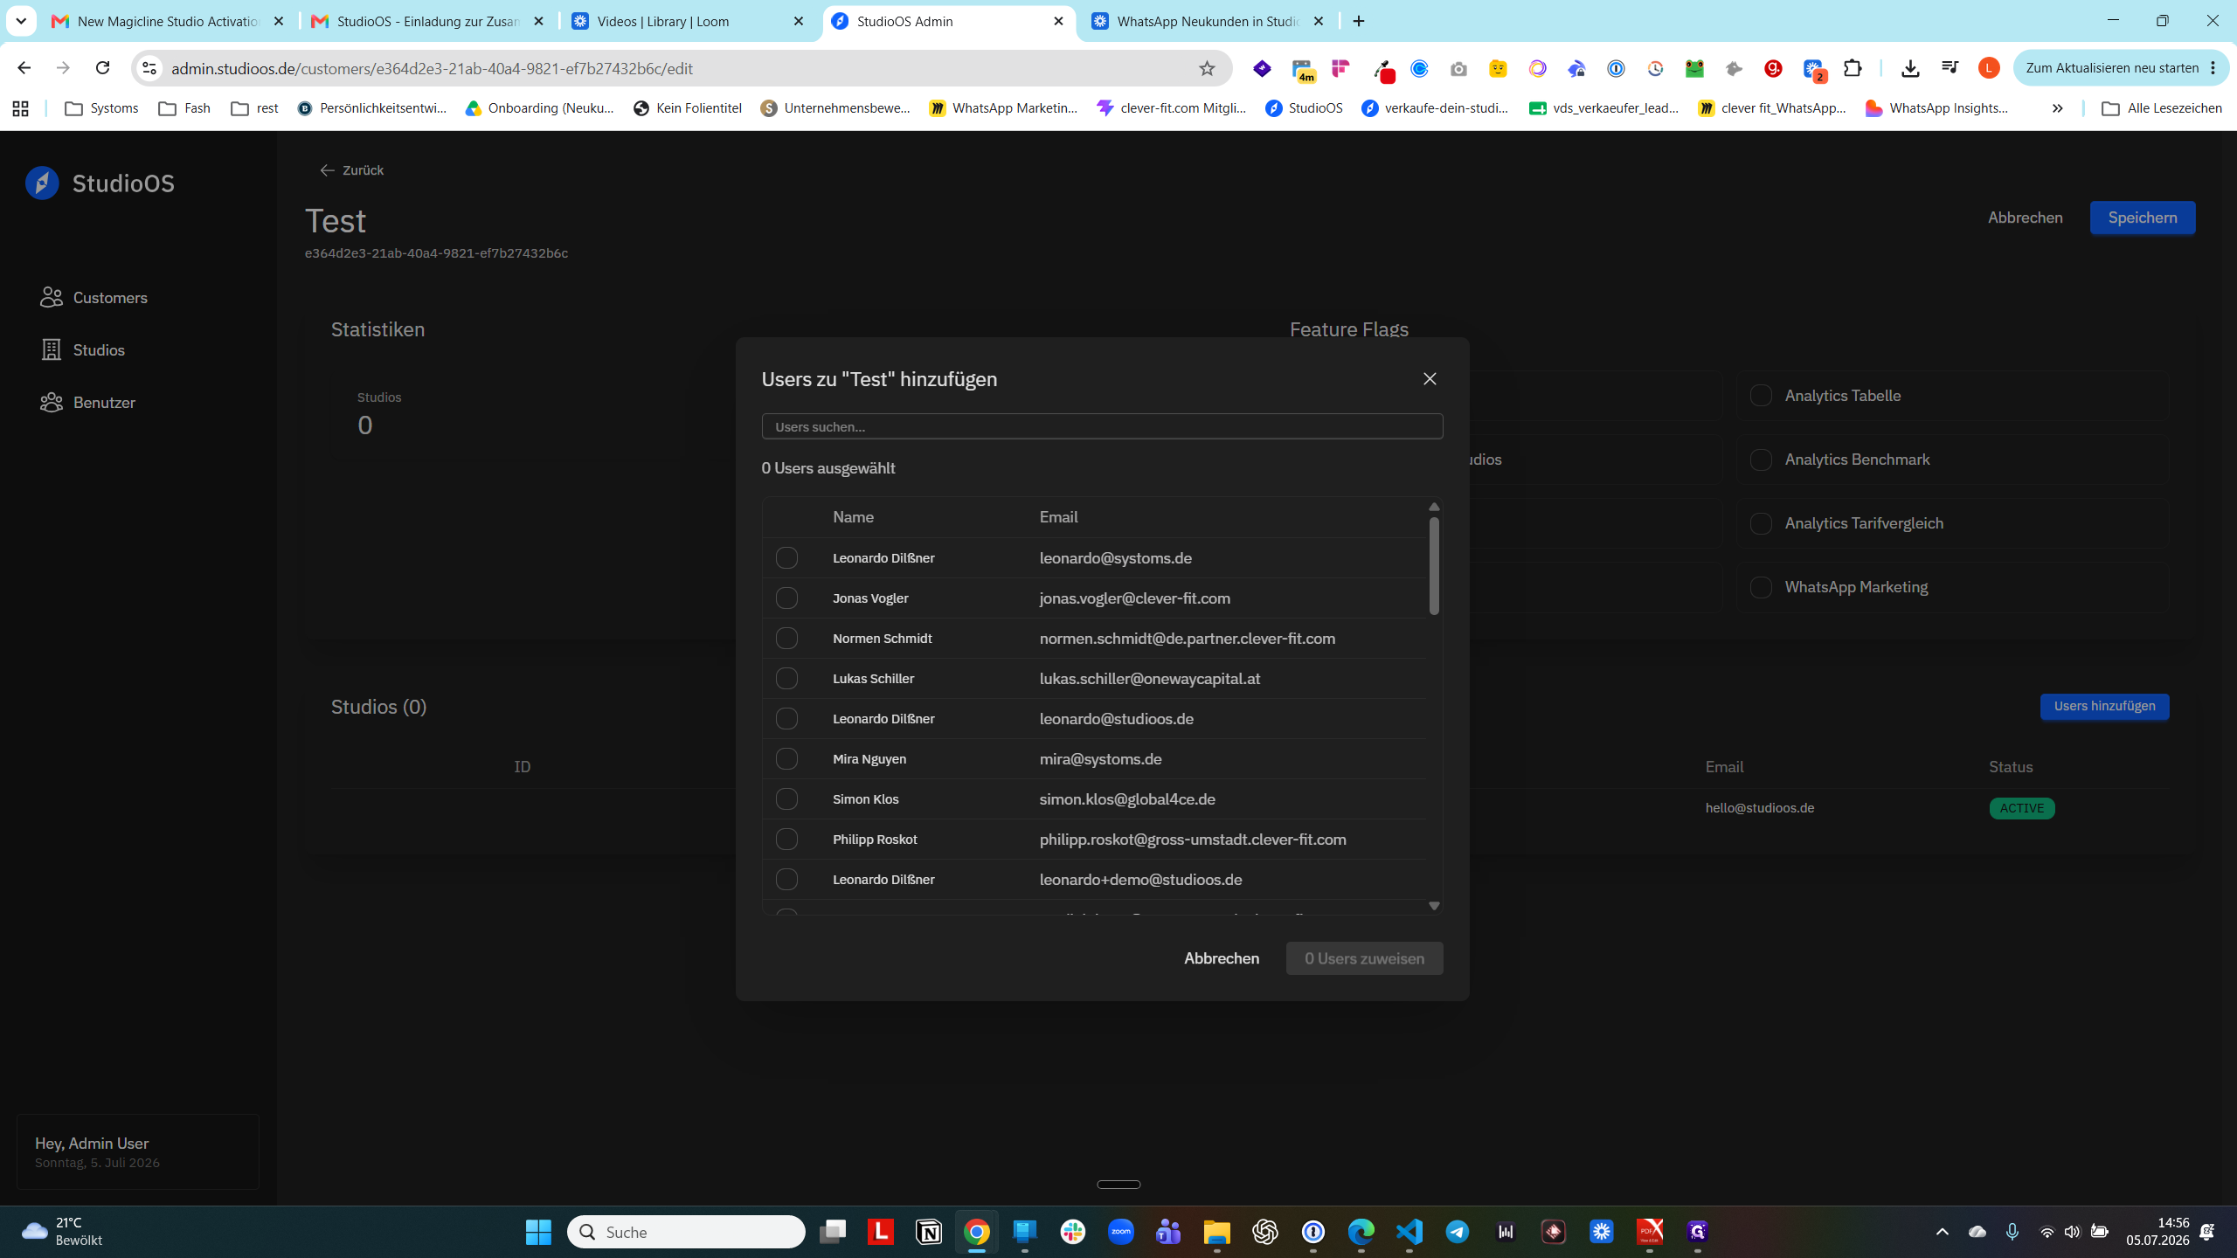Click Abbrechen in the dialog footer
This screenshot has width=2237, height=1258.
tap(1222, 958)
